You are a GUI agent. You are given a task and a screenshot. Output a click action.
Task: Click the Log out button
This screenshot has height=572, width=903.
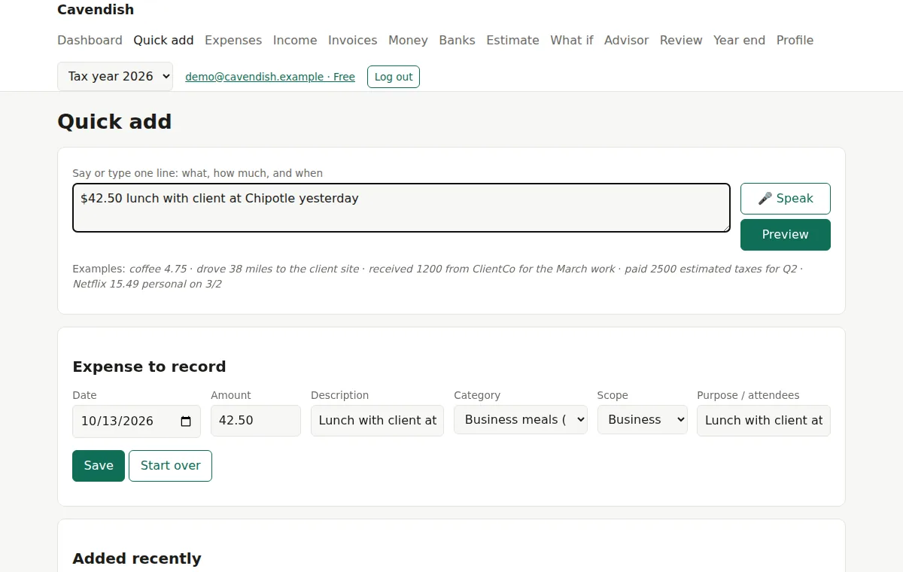[x=394, y=77]
